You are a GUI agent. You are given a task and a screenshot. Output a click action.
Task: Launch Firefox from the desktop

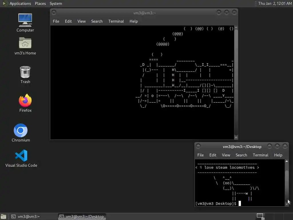pyautogui.click(x=25, y=103)
